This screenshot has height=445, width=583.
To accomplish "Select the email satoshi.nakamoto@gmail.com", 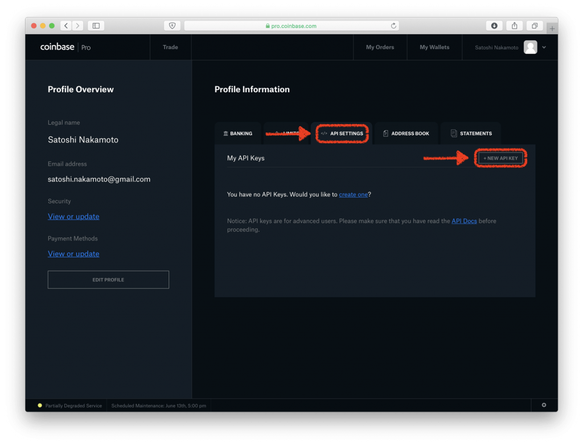I will pos(99,179).
